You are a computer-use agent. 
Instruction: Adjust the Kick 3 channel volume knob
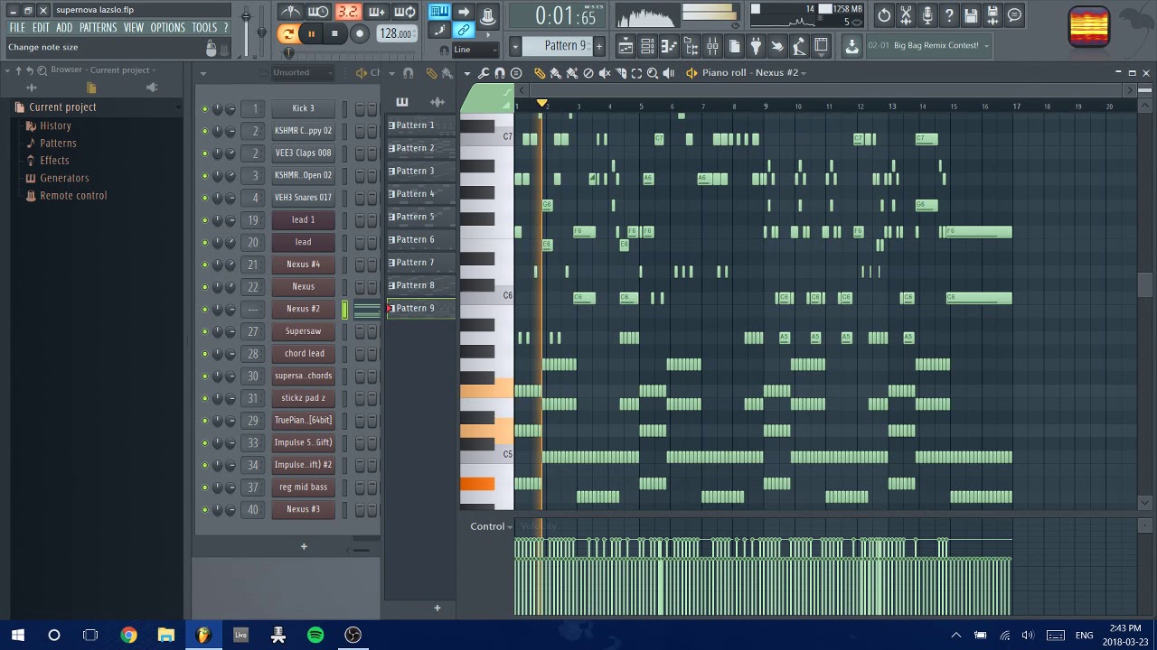tap(230, 109)
